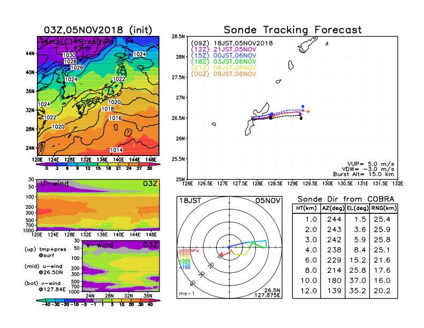
Task: Click range value 17.6 in the 8.0 km row
Action: [382, 271]
